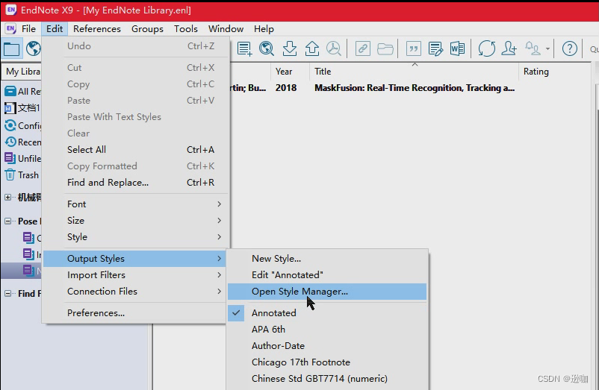Viewport: 599px width, 390px height.
Task: Select Chinese Std GBT7714 (numeric) style
Action: click(x=327, y=378)
